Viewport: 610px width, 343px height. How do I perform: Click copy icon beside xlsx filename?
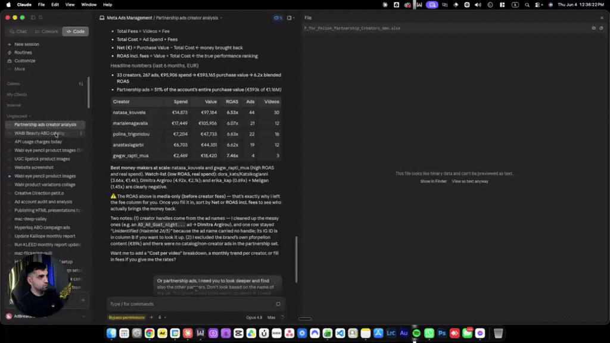point(601,28)
